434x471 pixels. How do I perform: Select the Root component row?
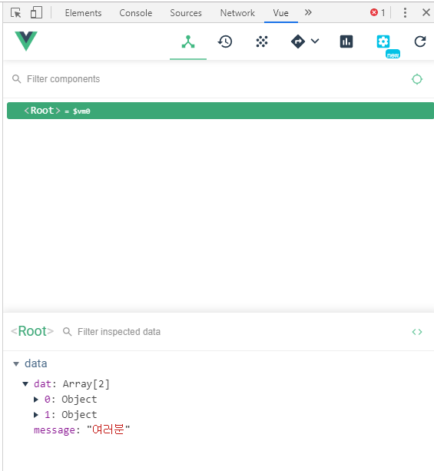click(x=220, y=111)
